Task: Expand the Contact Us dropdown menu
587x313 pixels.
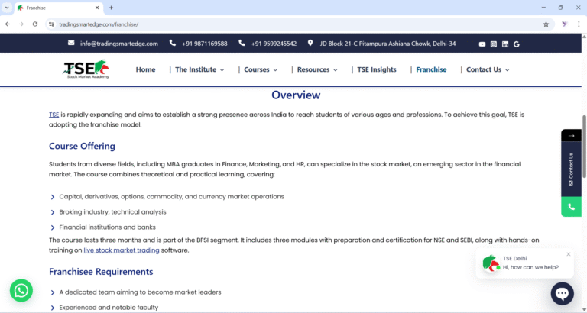Action: click(488, 69)
